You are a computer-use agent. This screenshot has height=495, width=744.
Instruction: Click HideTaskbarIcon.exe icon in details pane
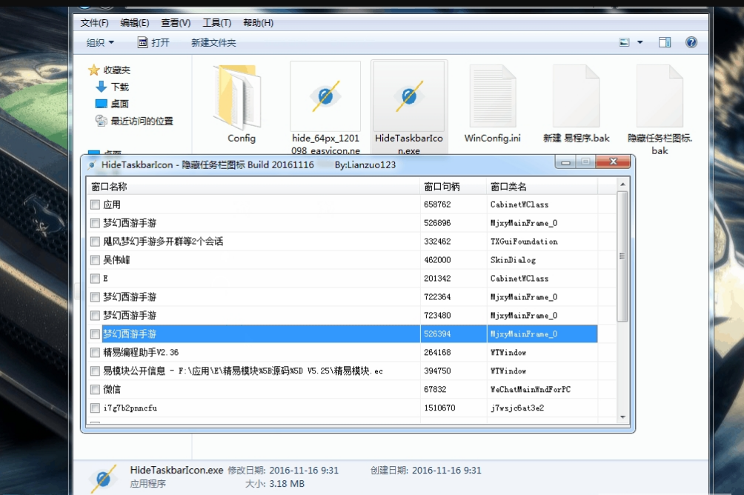click(102, 479)
